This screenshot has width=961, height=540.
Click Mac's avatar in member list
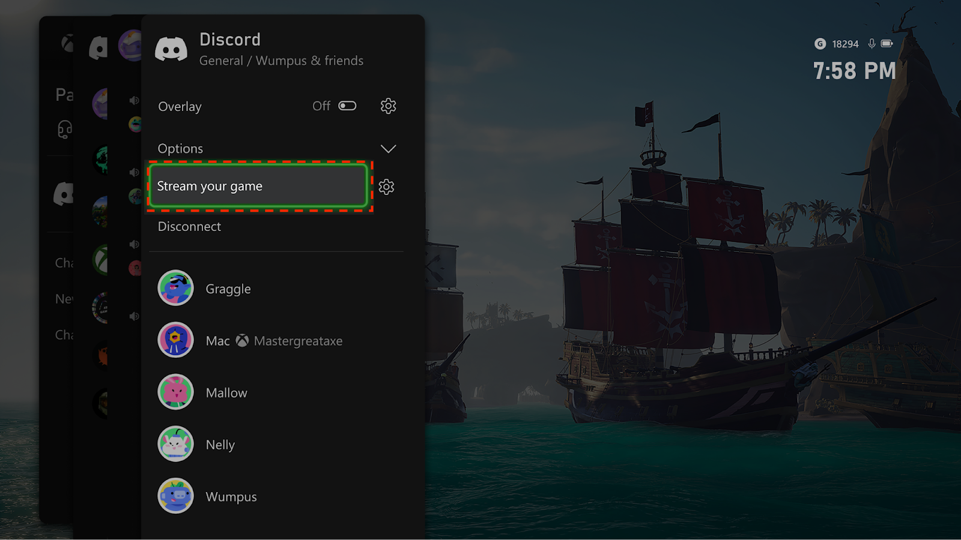tap(175, 340)
